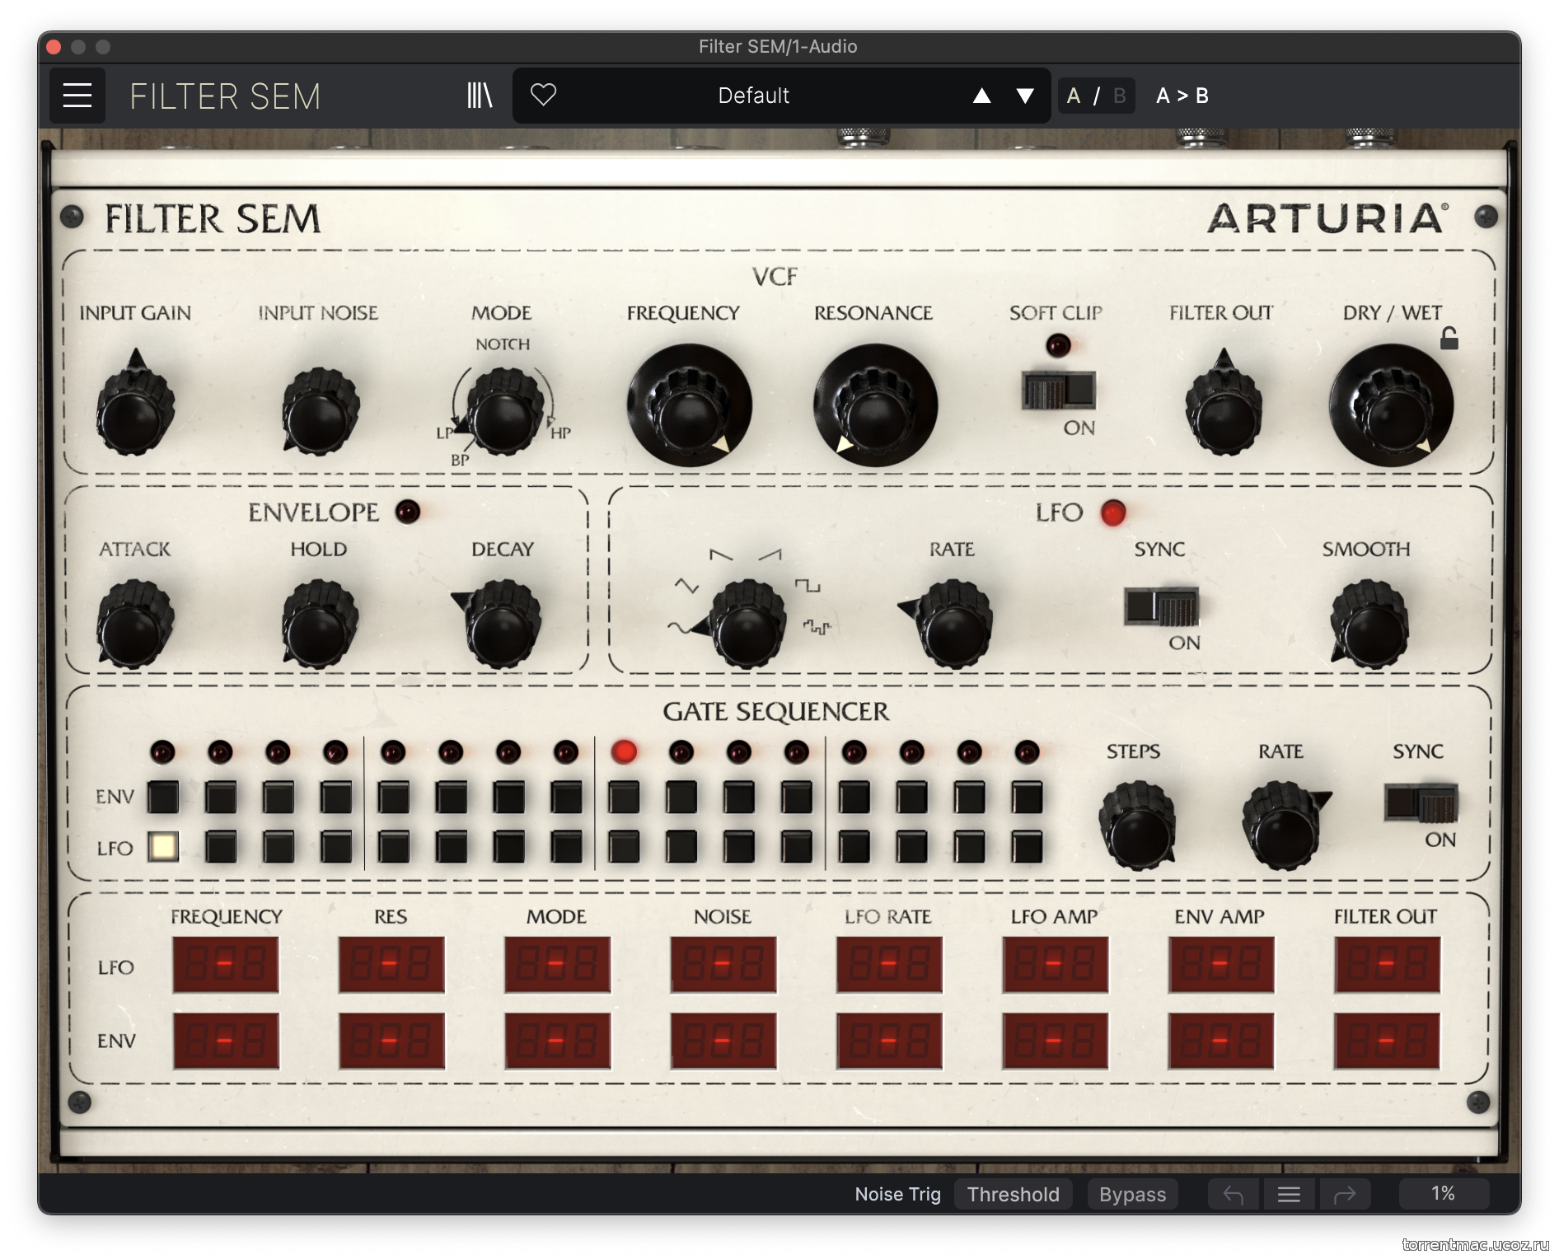Click the LFO Noise modulation display
The image size is (1559, 1259).
[x=723, y=963]
